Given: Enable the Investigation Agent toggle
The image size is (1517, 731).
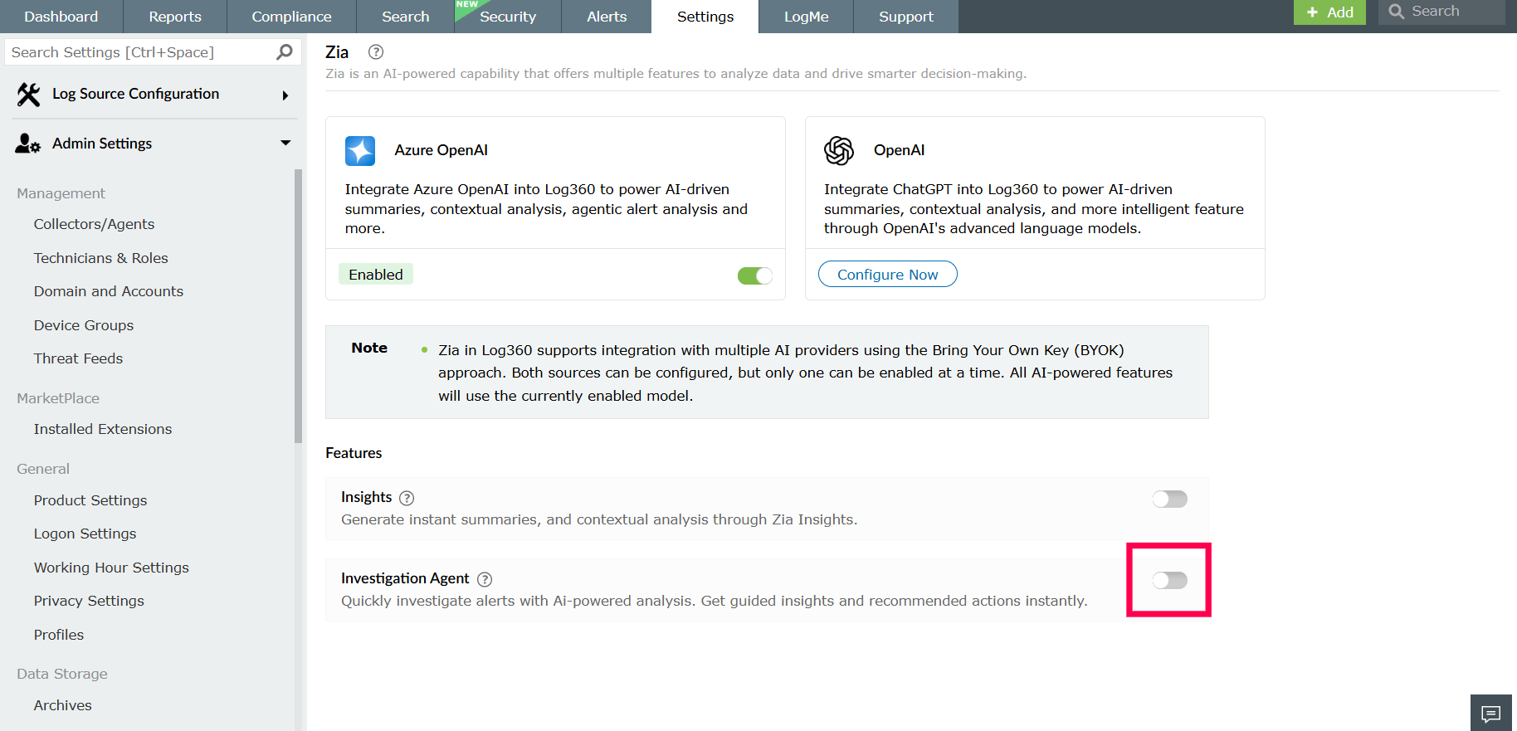Looking at the screenshot, I should coord(1170,580).
